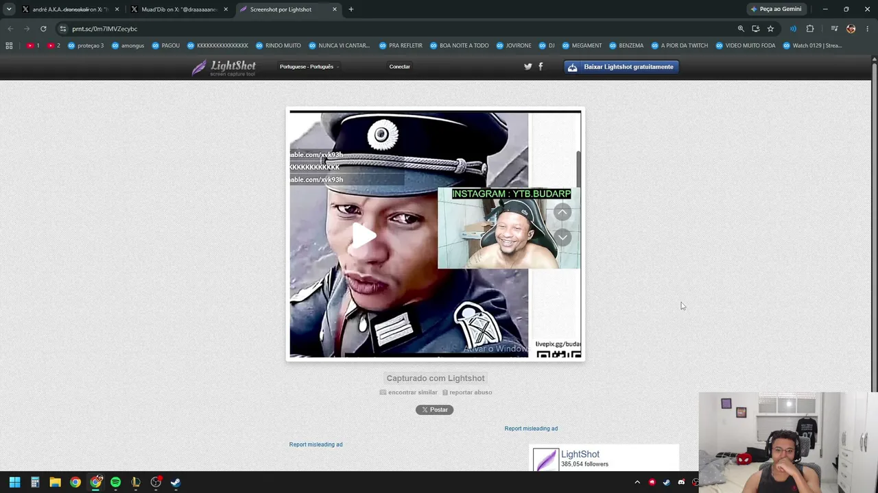Open the 'proteção 3' bookmark
The image size is (878, 493).
point(86,46)
